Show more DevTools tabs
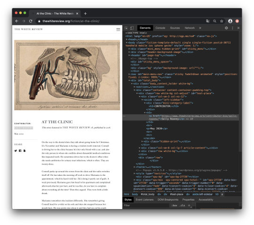Screen dimensions: 254x225 (200, 28)
